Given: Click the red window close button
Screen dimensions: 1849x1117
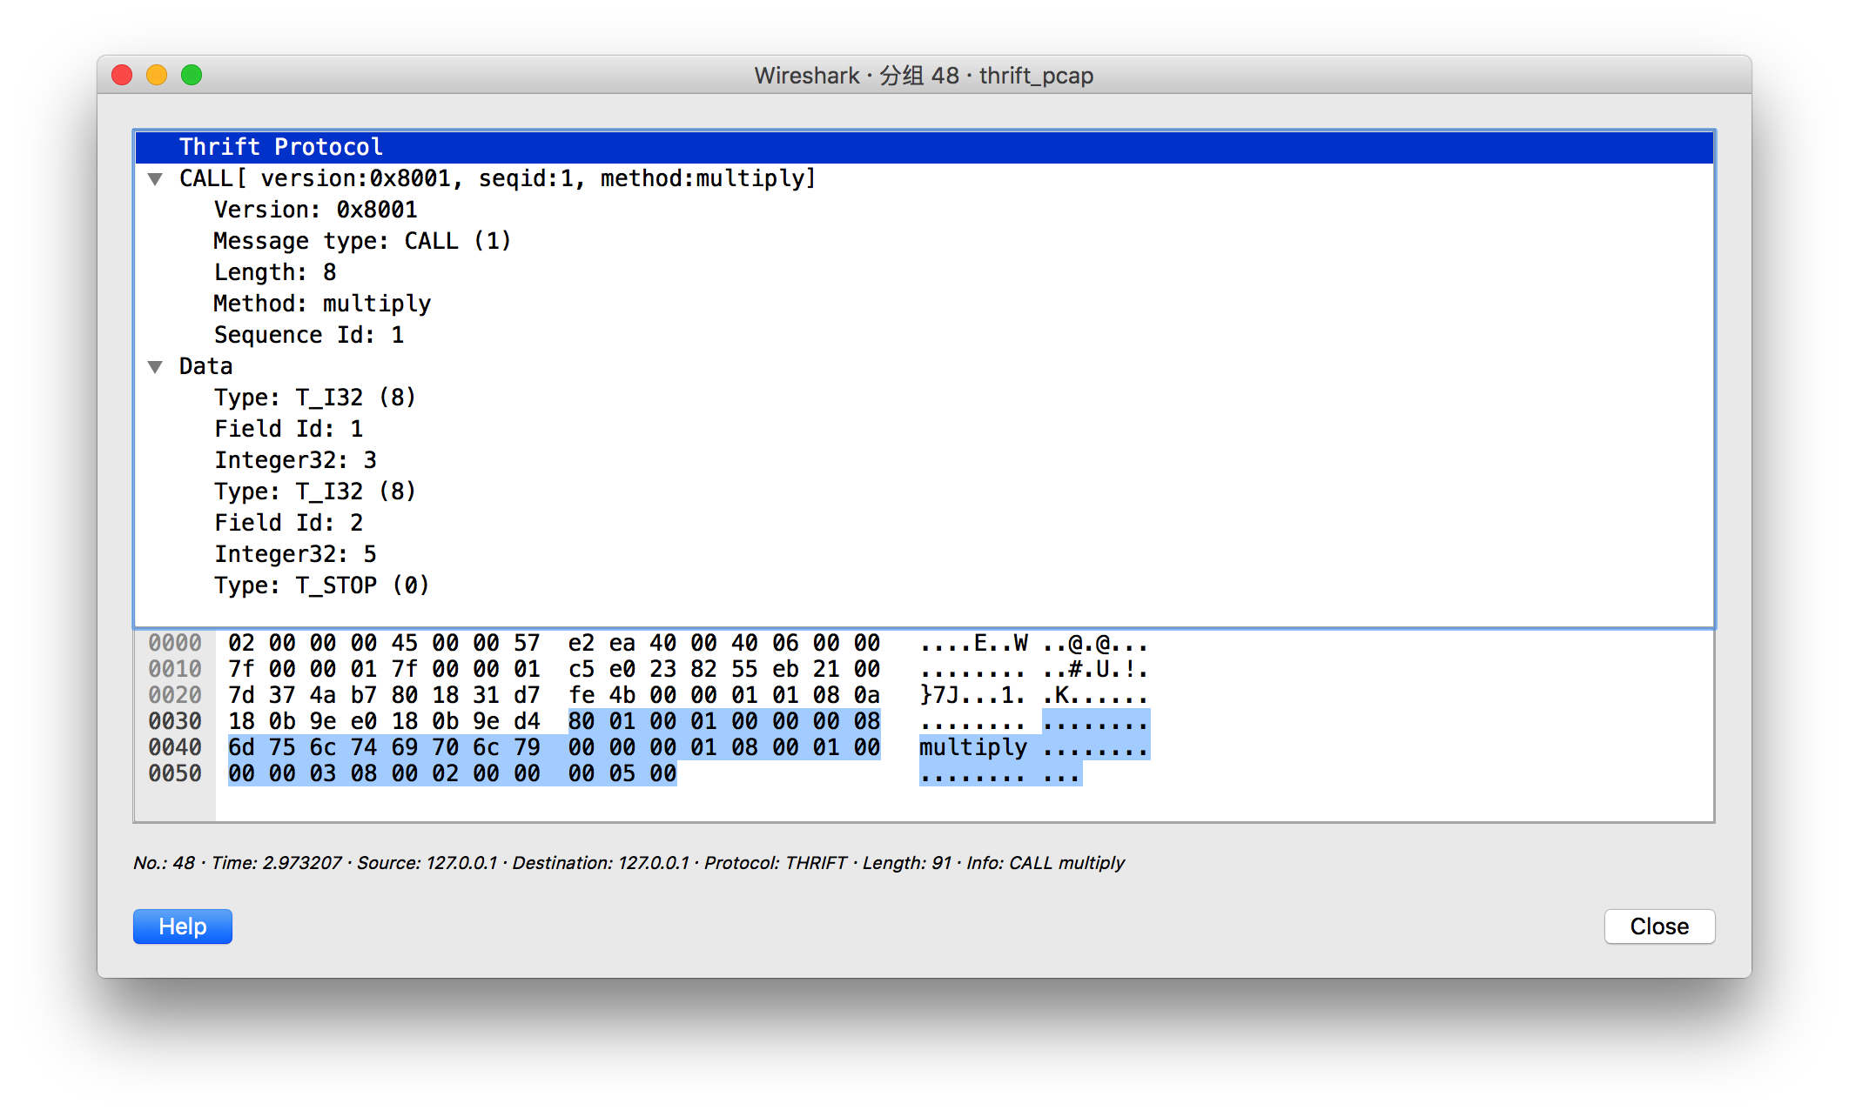Looking at the screenshot, I should (x=122, y=76).
